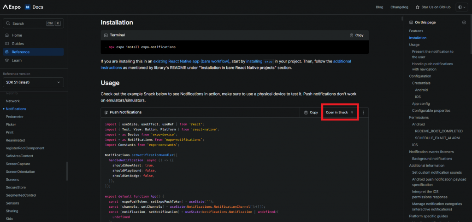Open ScreenCapture reference page
Image resolution: width=472 pixels, height=222 pixels.
coord(18,164)
